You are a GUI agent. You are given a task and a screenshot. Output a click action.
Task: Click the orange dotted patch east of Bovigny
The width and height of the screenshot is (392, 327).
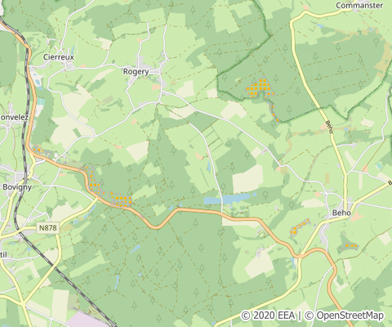[94, 180]
